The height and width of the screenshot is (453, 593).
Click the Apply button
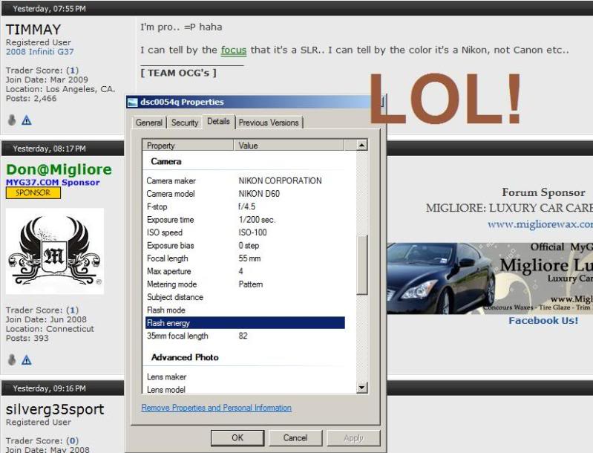(353, 438)
